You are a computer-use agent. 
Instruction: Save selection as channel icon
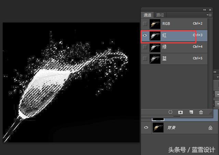[180, 112]
